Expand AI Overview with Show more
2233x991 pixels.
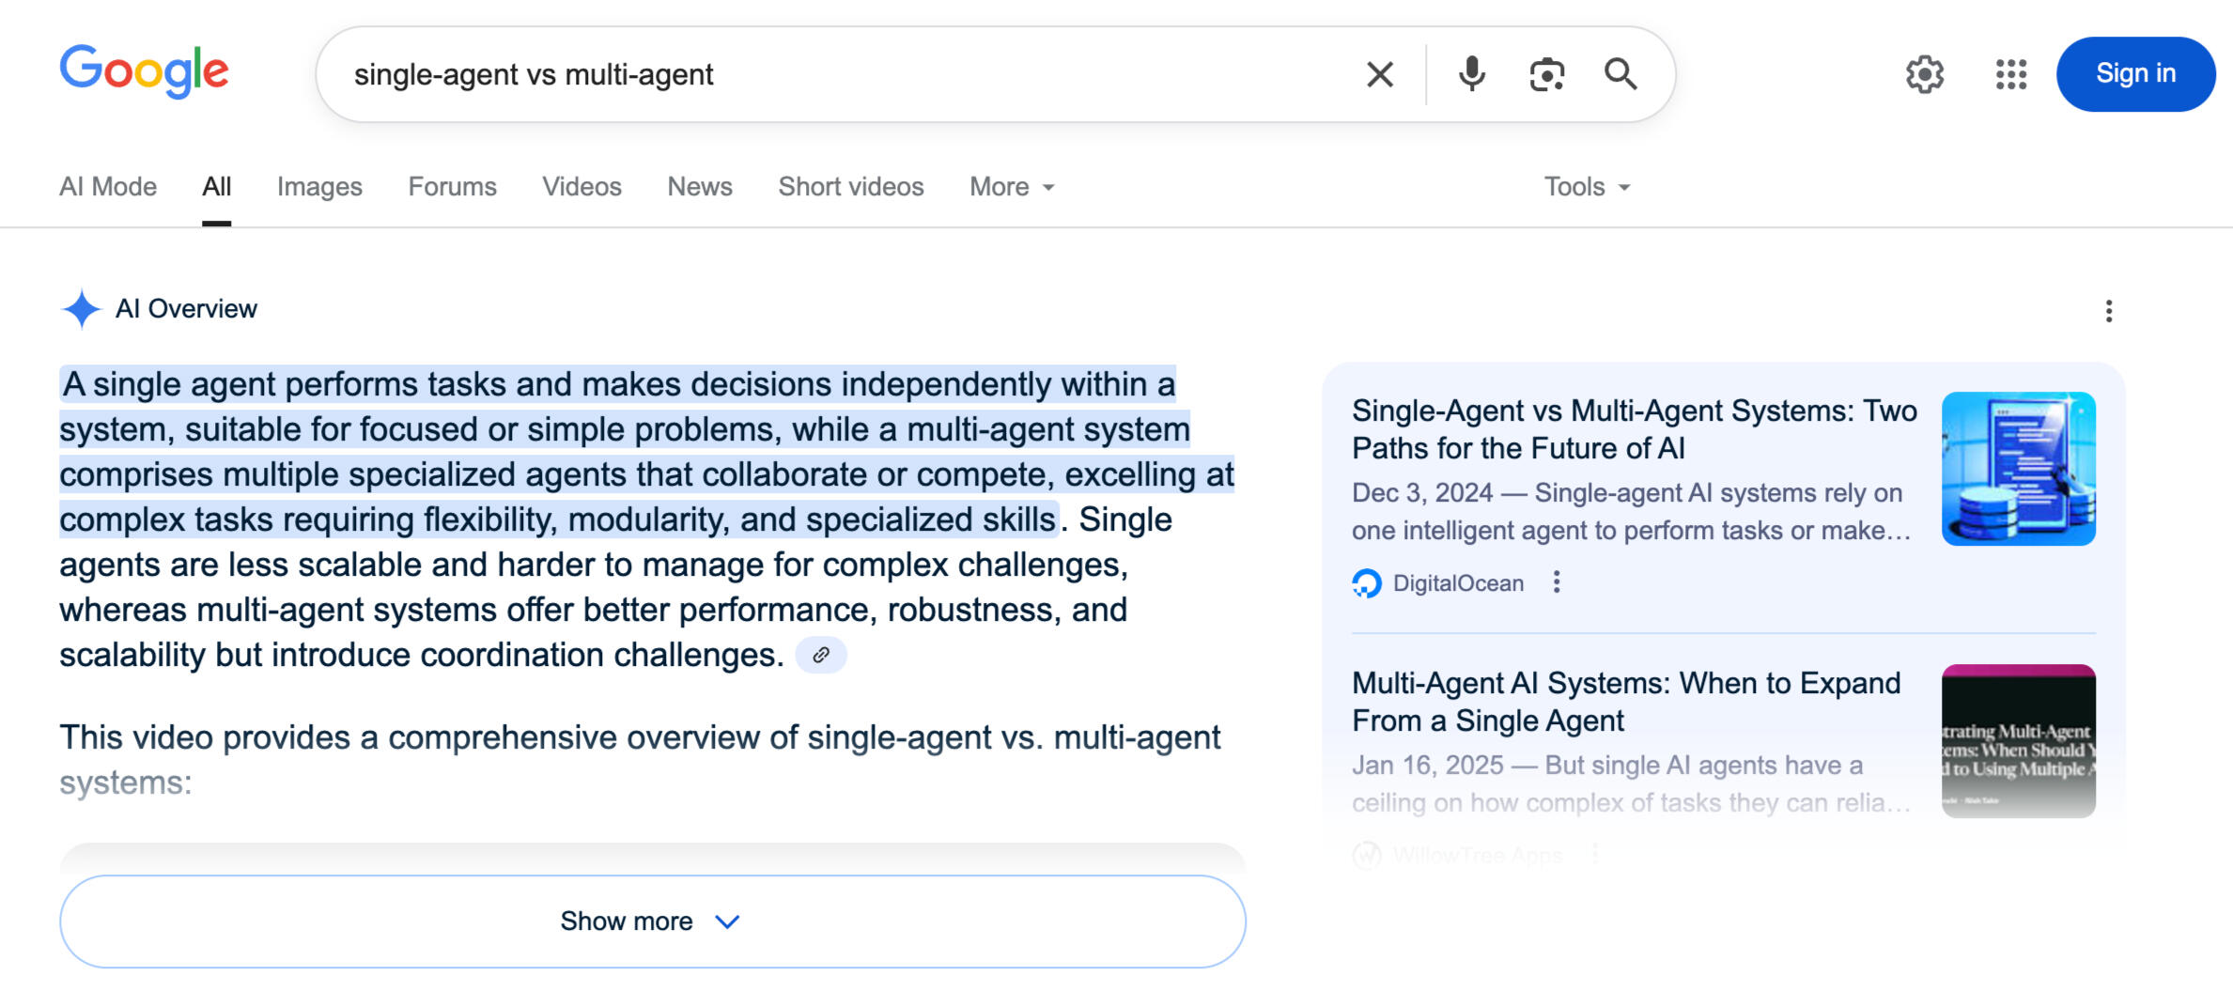click(x=652, y=921)
